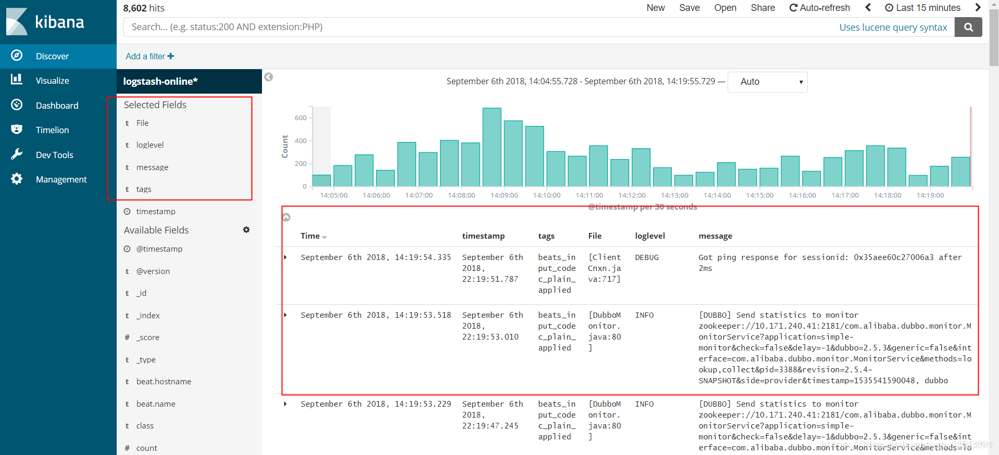Image resolution: width=999 pixels, height=455 pixels.
Task: Click the Management gear icon
Action: pos(17,179)
